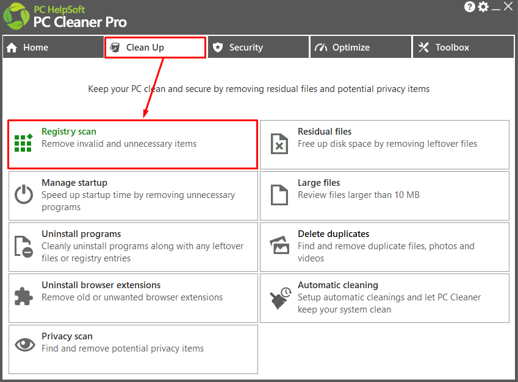
Task: Open the settings gear icon
Action: pyautogui.click(x=483, y=7)
